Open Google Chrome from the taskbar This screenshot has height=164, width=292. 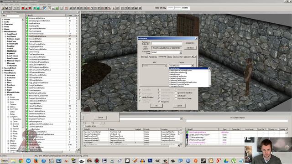(21, 161)
